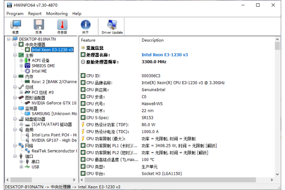This screenshot has height=190, width=285.
Task: Click the ACPI device battery icon
Action: coord(28,60)
